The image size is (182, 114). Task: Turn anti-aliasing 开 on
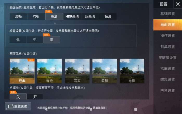pyautogui.click(x=35, y=97)
